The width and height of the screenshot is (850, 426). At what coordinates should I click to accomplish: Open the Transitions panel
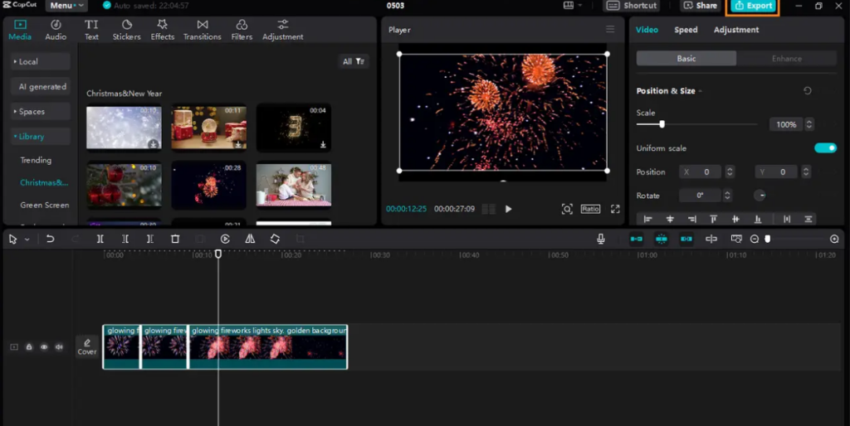[x=203, y=31]
